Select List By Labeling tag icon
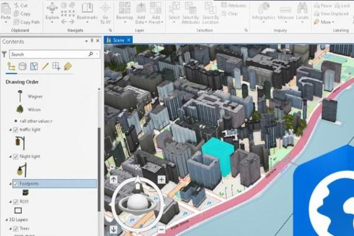Screen dimensions: 354x236 click(x=67, y=66)
